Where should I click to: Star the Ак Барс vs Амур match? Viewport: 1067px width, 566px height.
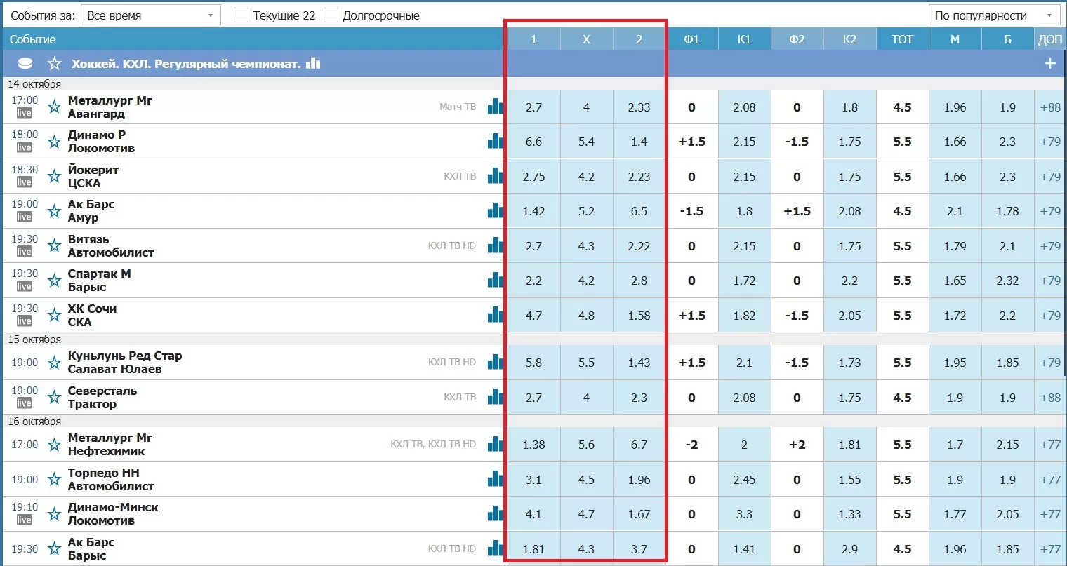(54, 211)
